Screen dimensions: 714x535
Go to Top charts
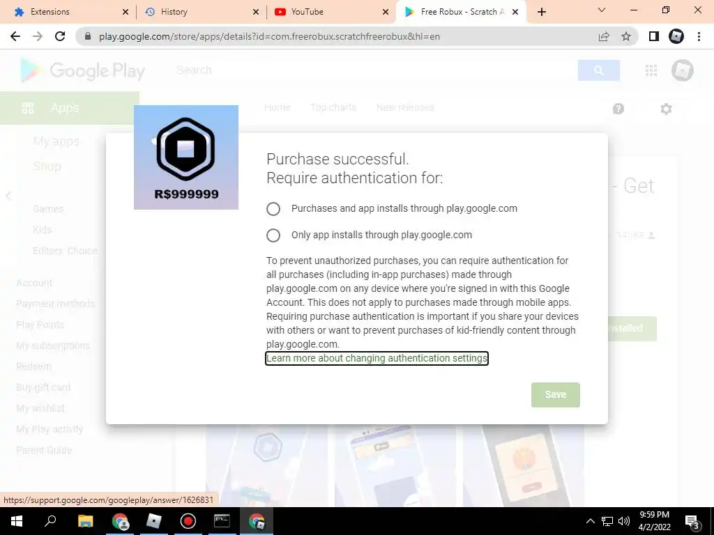click(333, 107)
